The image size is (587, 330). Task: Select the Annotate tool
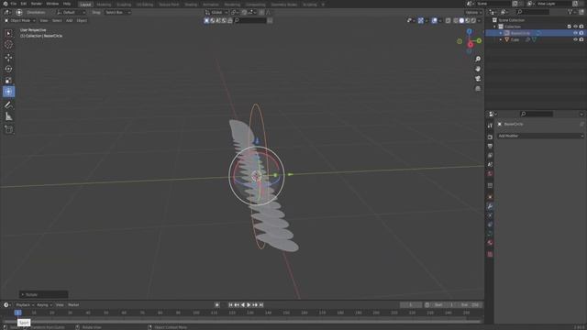(x=8, y=105)
